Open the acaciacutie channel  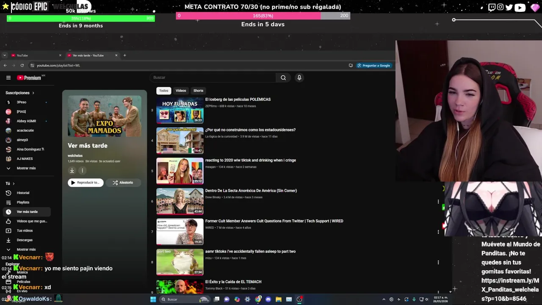pos(26,130)
